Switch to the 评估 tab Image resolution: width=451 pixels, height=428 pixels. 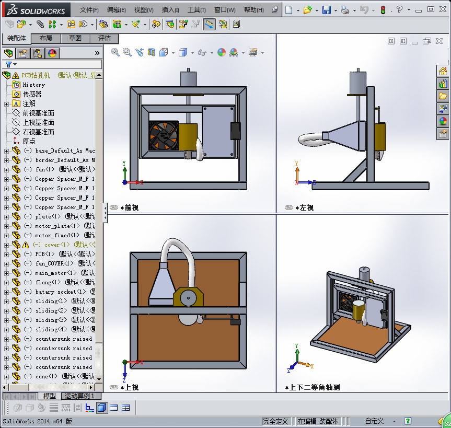pos(105,38)
